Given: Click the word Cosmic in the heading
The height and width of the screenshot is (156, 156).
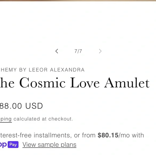Looking at the screenshot, I should click(42, 83).
